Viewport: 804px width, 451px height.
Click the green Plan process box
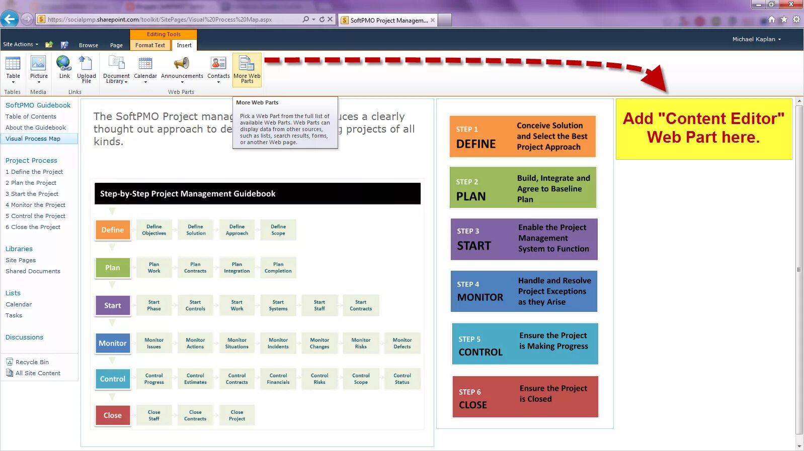click(113, 268)
